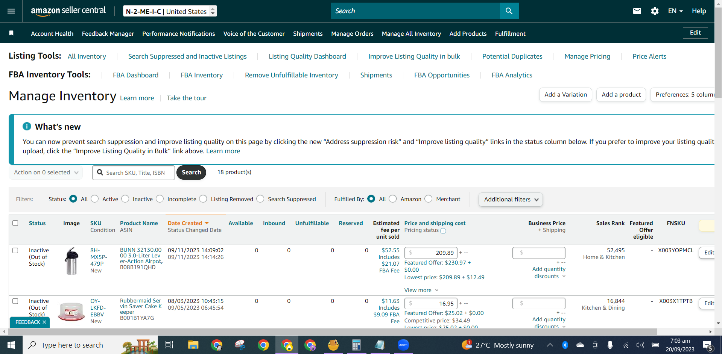This screenshot has width=722, height=354.
Task: Click Edit button in the nav bar
Action: tap(695, 33)
